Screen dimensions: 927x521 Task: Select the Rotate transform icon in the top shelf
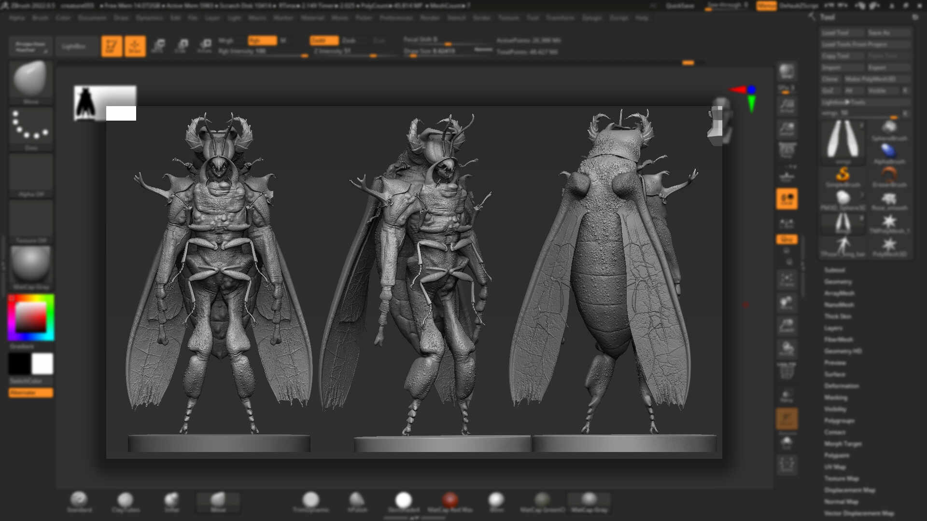coord(205,46)
